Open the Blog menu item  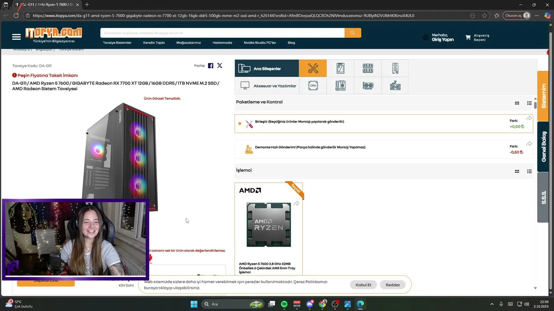[x=291, y=43]
